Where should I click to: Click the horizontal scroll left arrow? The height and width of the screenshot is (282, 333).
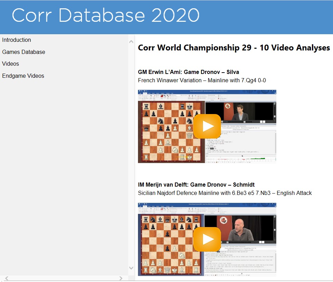point(7,278)
